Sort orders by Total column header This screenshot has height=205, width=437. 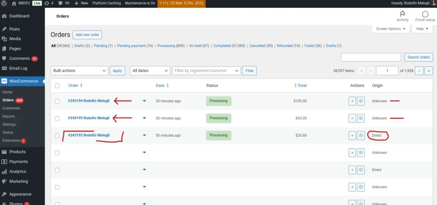[302, 85]
